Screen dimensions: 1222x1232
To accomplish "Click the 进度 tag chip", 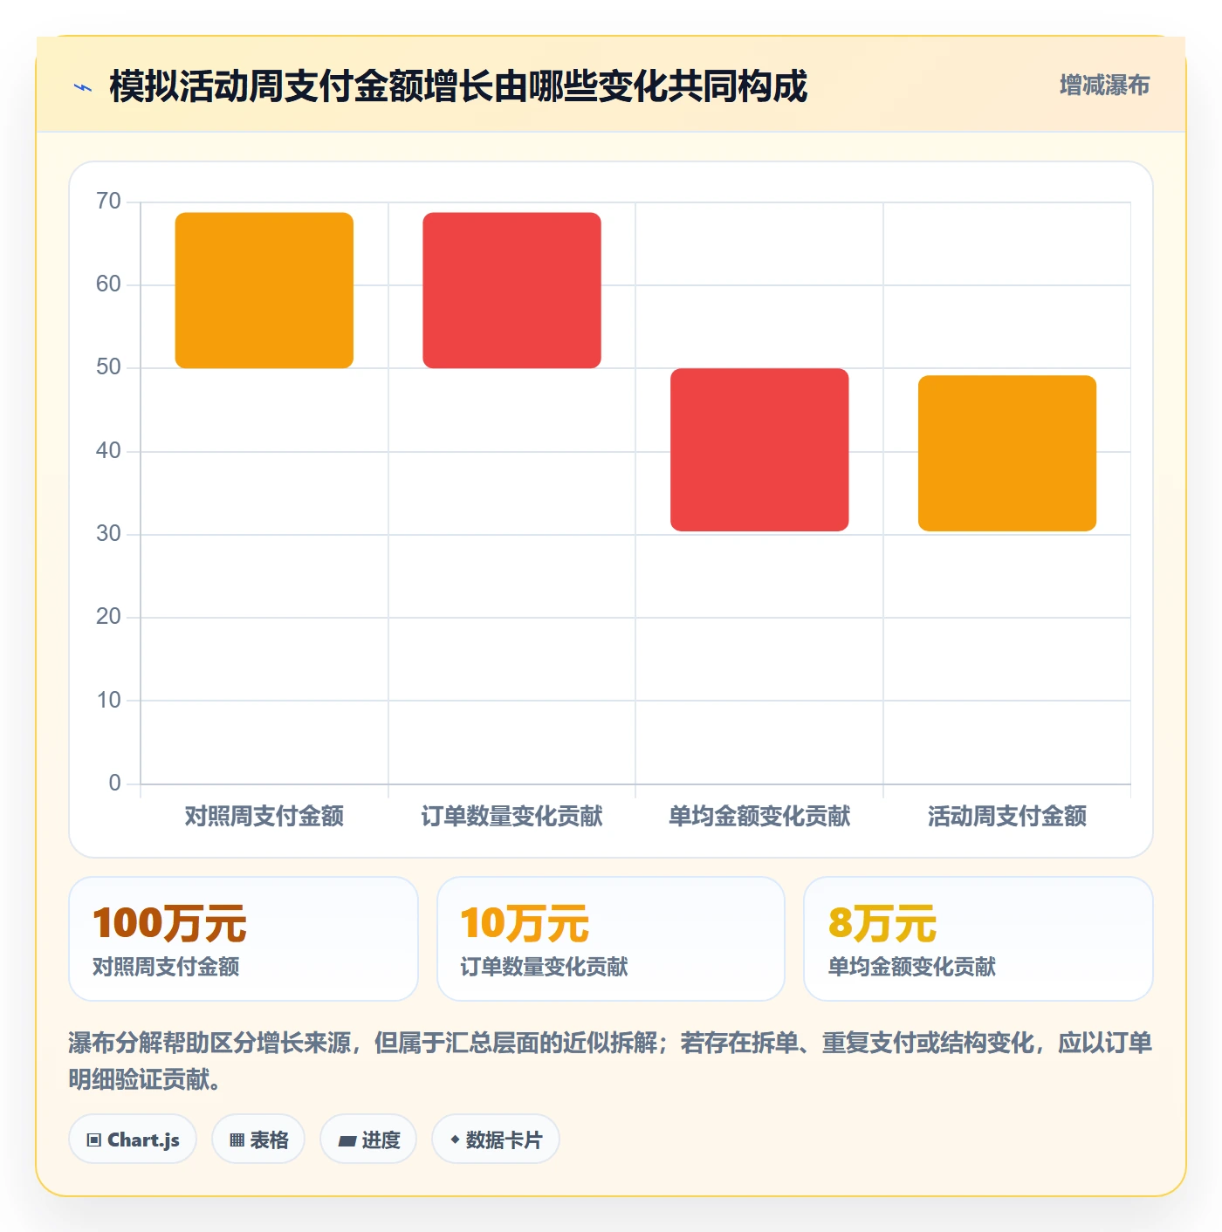I will click(368, 1140).
